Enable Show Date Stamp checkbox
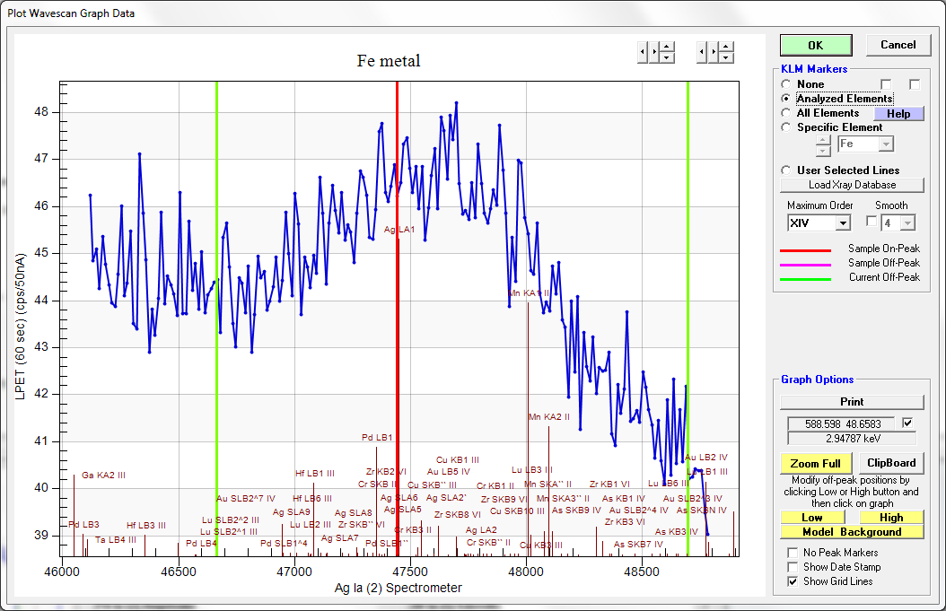This screenshot has height=611, width=946. click(793, 567)
